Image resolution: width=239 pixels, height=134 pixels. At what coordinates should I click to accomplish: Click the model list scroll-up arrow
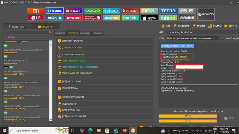[x=51, y=42]
